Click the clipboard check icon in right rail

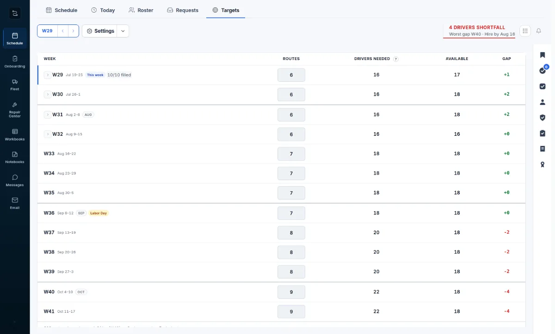[543, 133]
